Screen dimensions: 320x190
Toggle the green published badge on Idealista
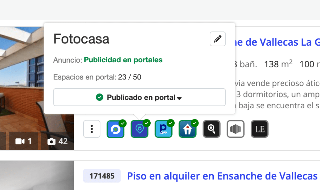point(194,123)
